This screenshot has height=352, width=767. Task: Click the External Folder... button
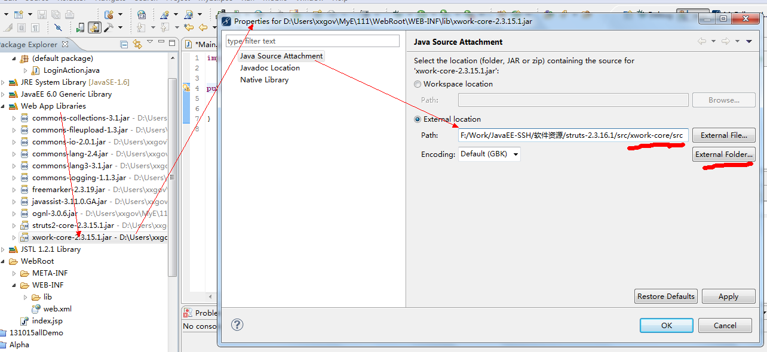723,155
